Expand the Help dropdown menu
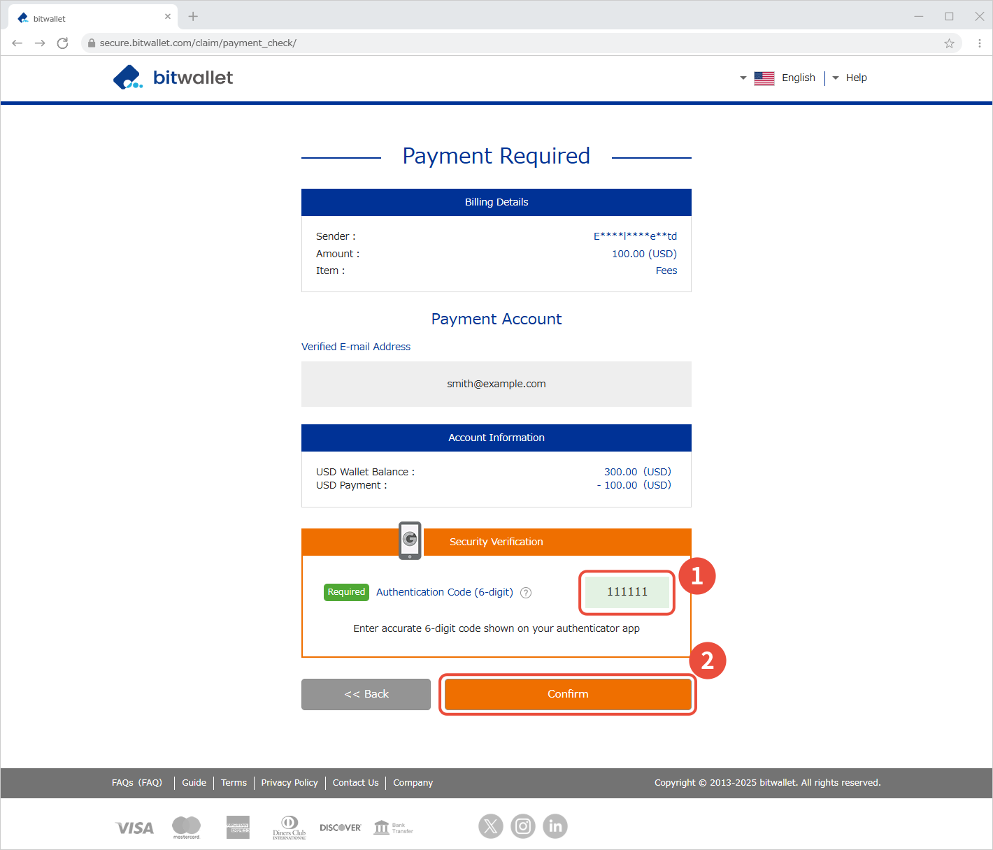The height and width of the screenshot is (850, 993). pos(850,78)
